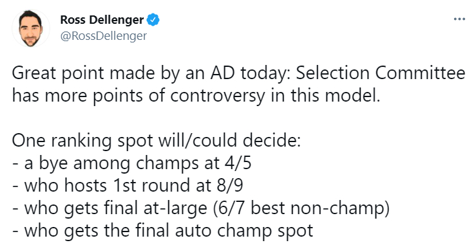Open the three-dot more options menu

pyautogui.click(x=459, y=19)
